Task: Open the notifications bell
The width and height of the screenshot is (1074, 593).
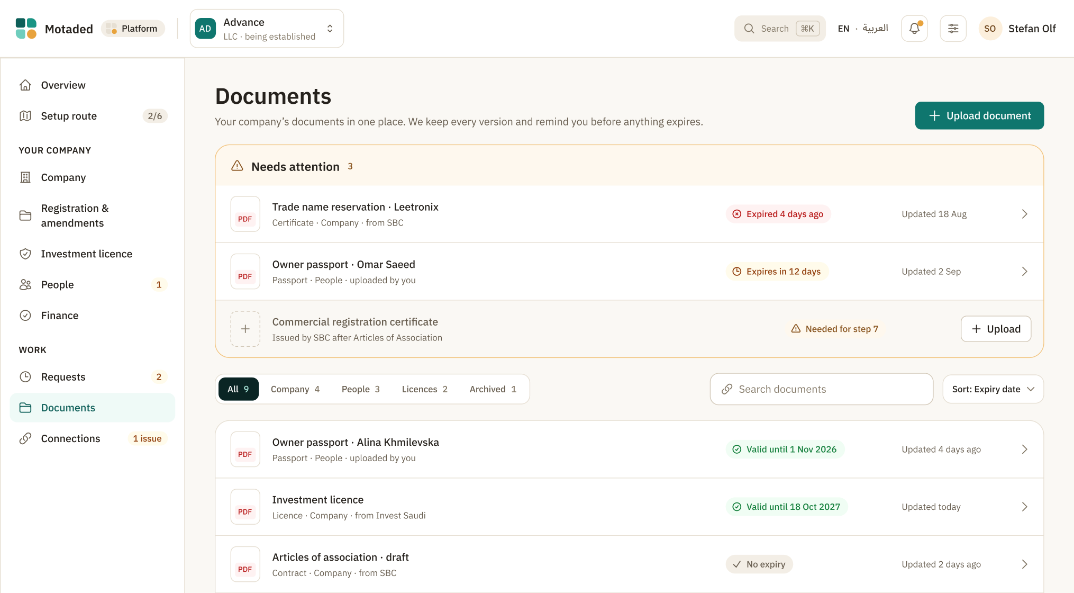Action: pos(914,29)
